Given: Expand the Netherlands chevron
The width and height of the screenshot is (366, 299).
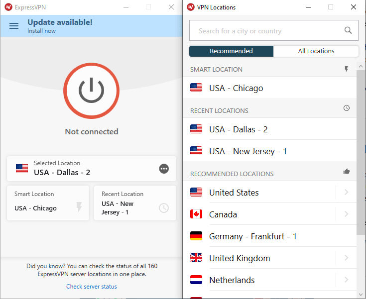Looking at the screenshot, I should (x=347, y=280).
